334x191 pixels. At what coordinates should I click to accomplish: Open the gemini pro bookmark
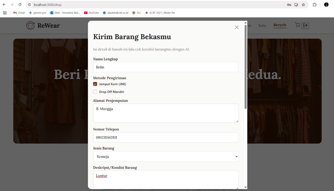click(37, 13)
